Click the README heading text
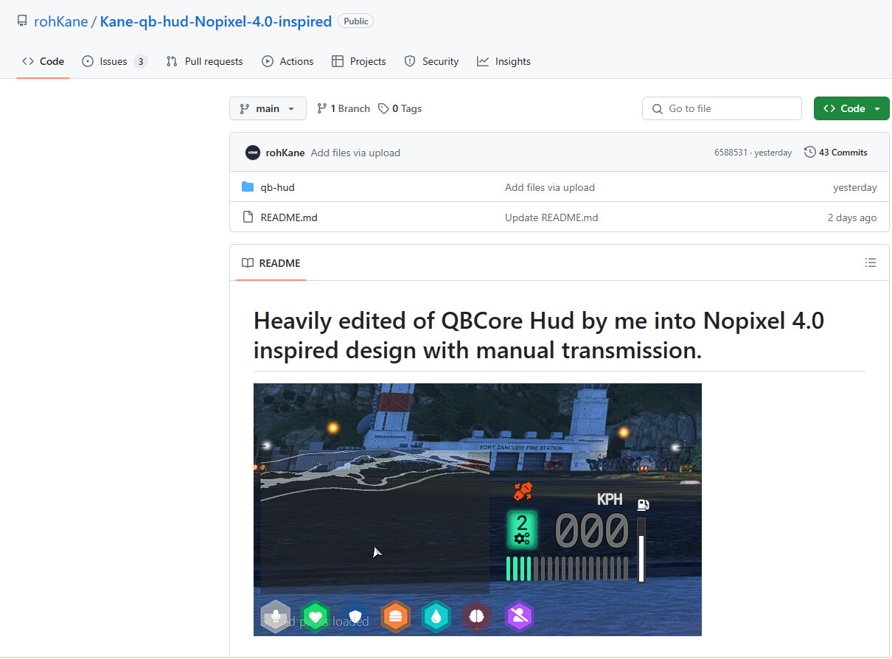 [x=539, y=335]
